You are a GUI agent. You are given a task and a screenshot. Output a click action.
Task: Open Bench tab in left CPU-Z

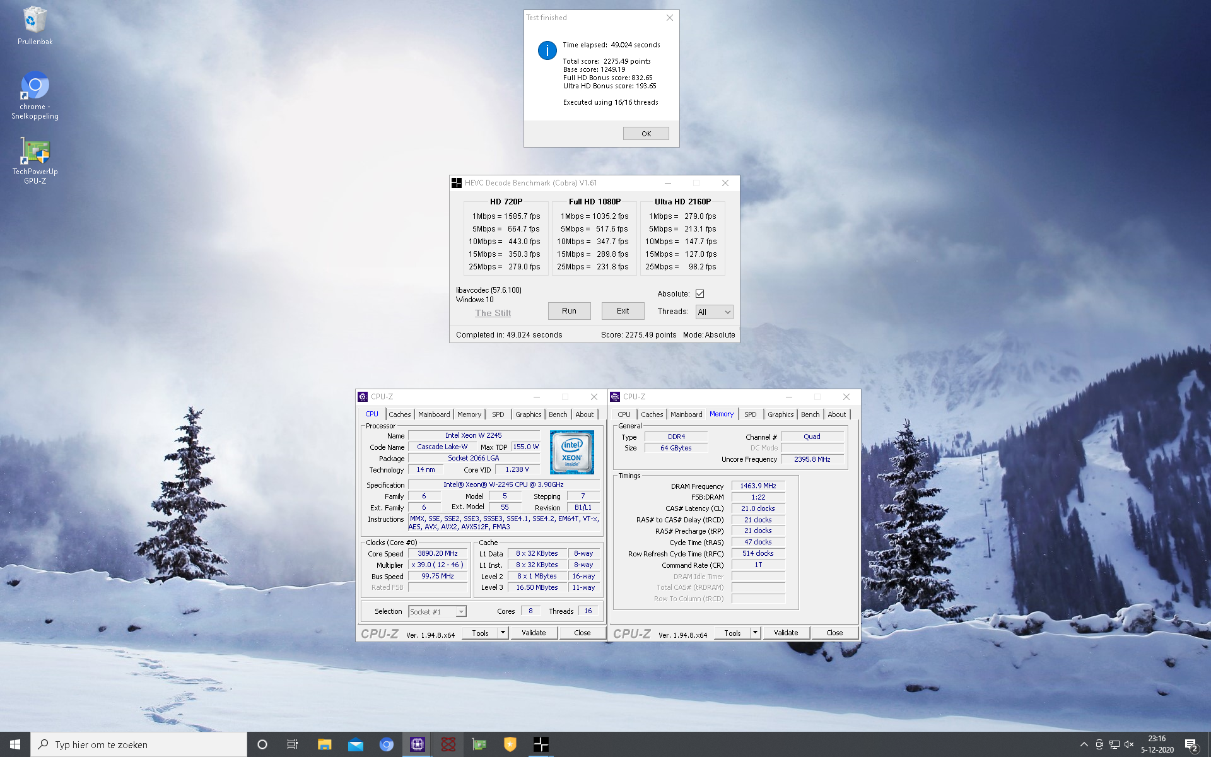coord(558,414)
